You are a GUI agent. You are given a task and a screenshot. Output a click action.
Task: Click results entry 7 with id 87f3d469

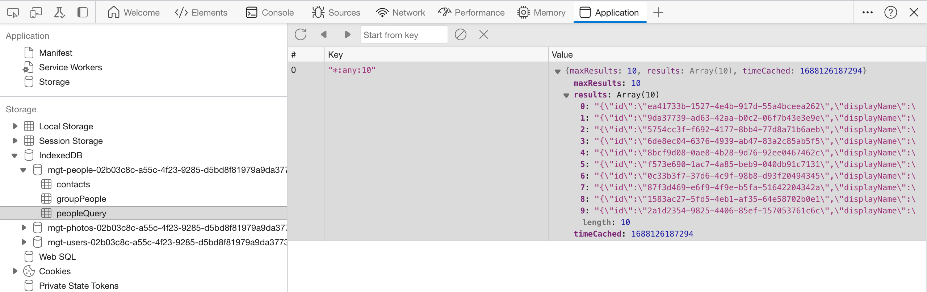click(747, 188)
